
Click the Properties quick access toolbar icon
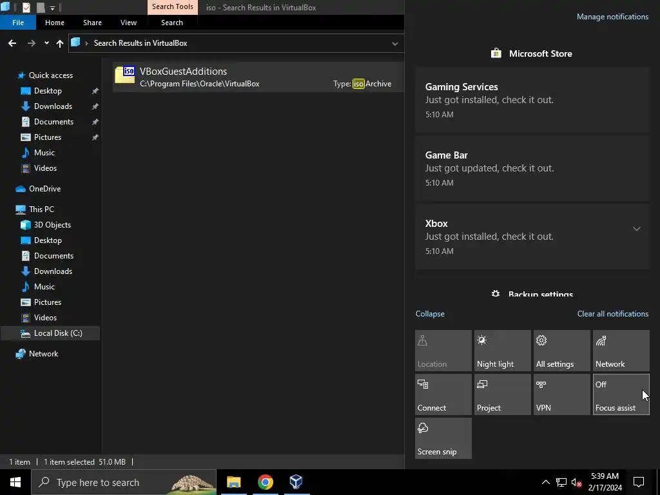[26, 7]
